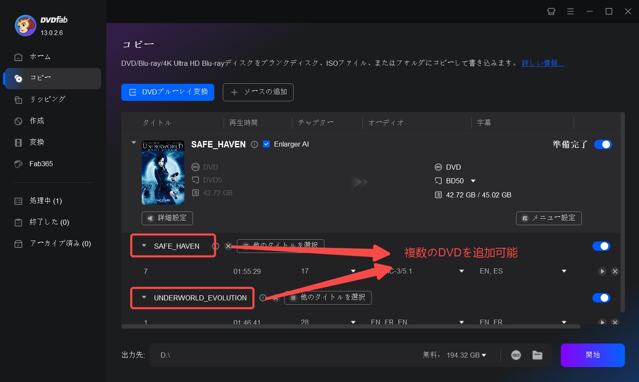Open archived tasks アーカイブ済み (0)

coord(53,244)
